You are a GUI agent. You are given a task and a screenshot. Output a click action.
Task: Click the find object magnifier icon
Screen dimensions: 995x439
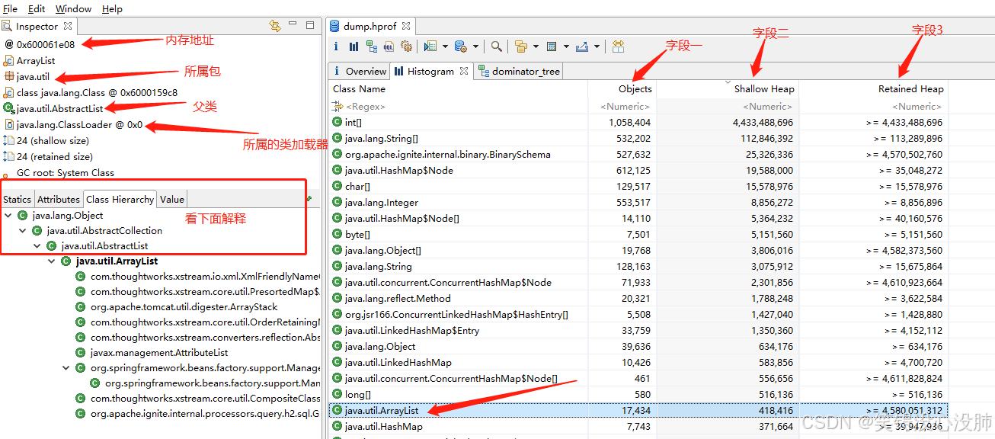point(496,46)
